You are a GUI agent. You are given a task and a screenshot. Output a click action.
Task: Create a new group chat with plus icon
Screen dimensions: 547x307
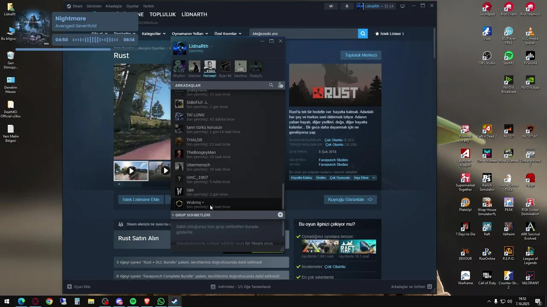coord(280,215)
